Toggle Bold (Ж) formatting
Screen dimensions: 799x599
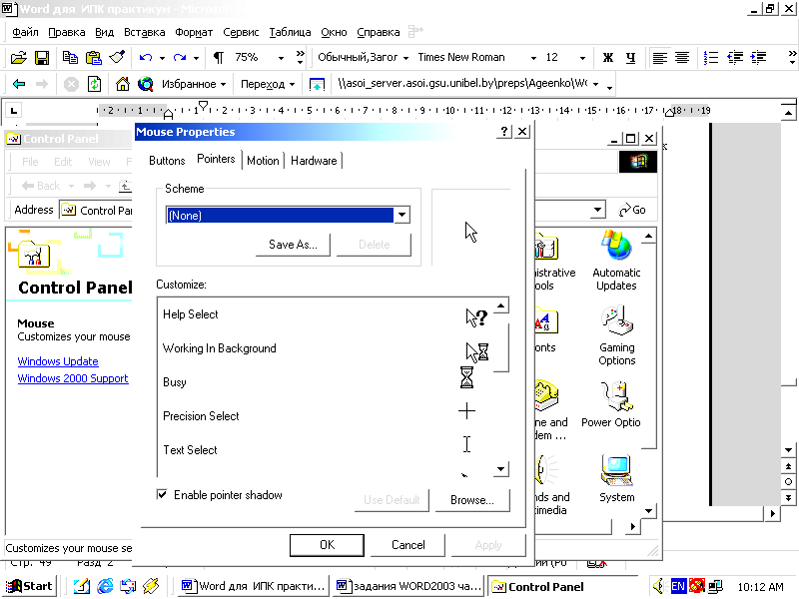tap(607, 58)
